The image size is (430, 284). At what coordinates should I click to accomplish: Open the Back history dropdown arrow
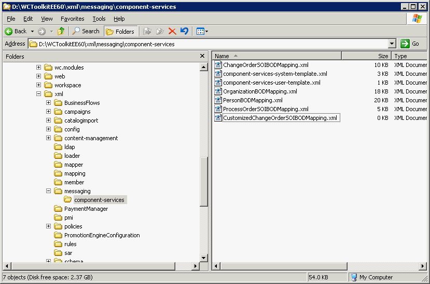click(32, 32)
